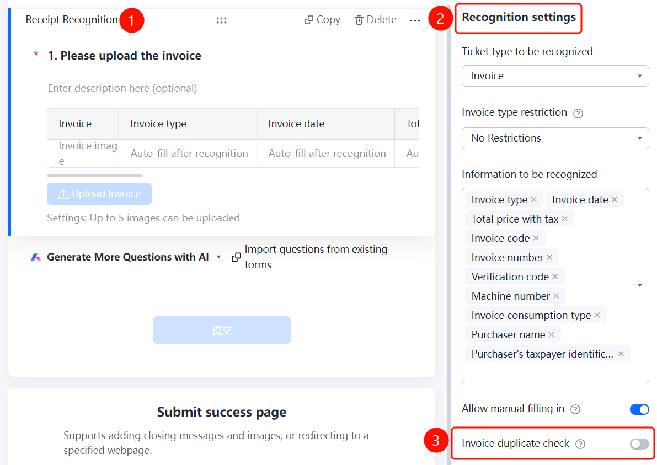Click the 提交 submit button
657x465 pixels.
pos(222,330)
